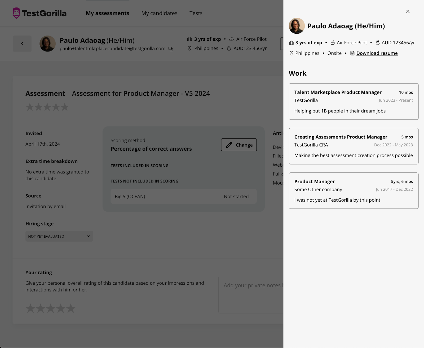
Task: Click the resume document icon
Action: click(352, 53)
